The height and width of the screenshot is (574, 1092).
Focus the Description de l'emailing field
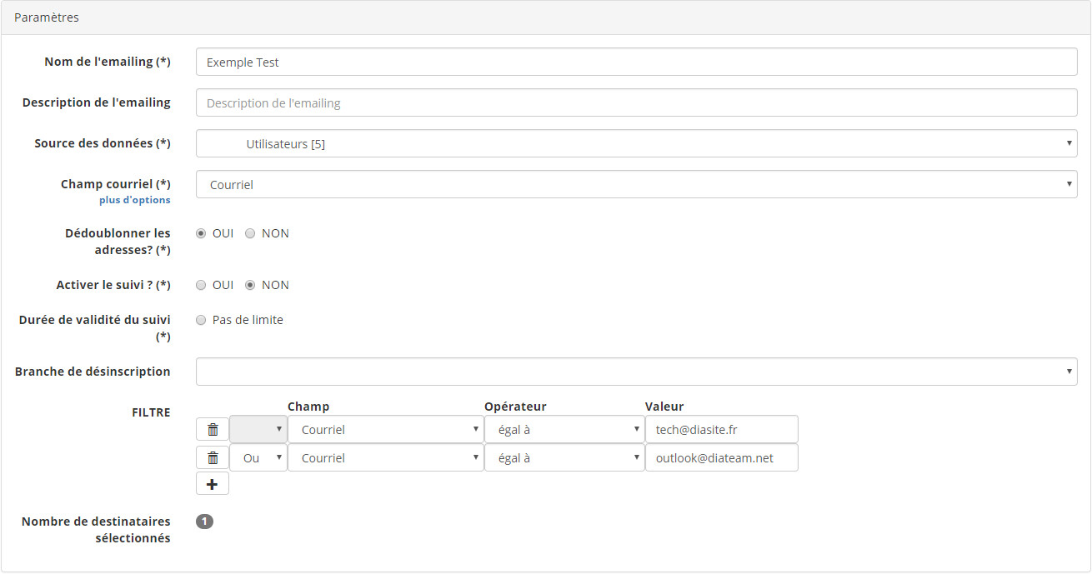coord(636,103)
